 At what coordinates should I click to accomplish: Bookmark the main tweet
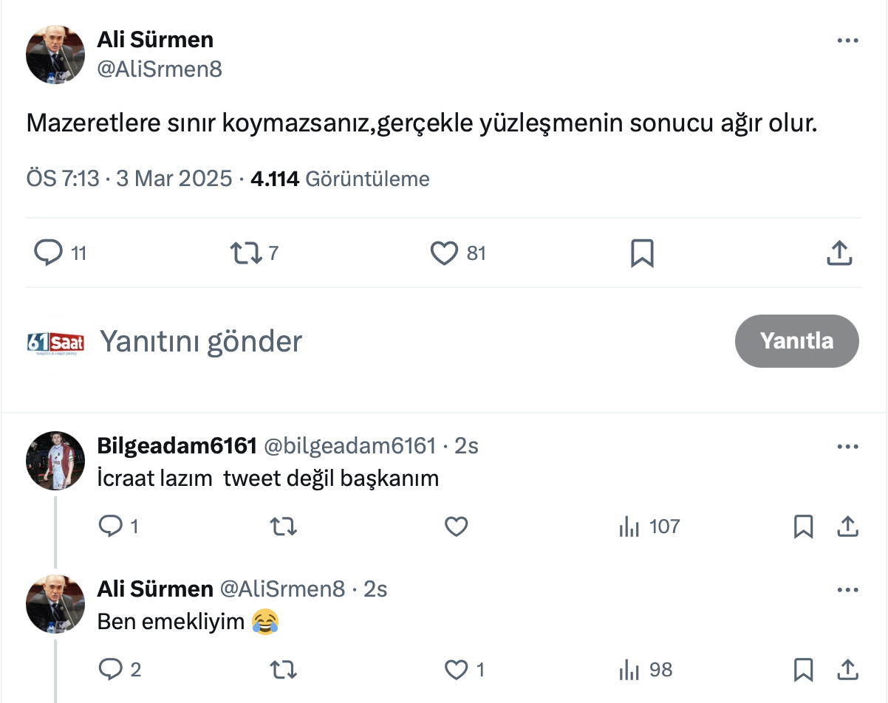pos(642,253)
